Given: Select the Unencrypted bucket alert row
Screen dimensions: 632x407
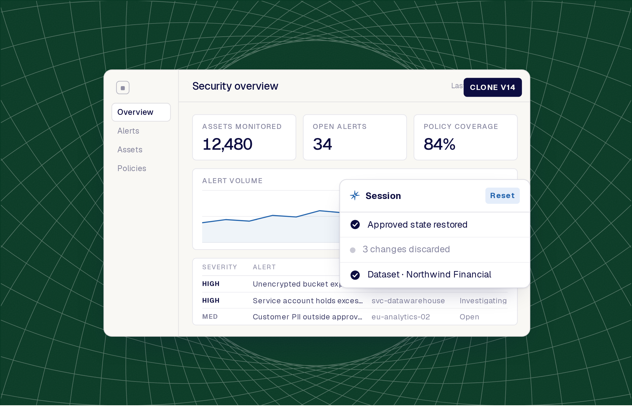Looking at the screenshot, I should point(271,284).
